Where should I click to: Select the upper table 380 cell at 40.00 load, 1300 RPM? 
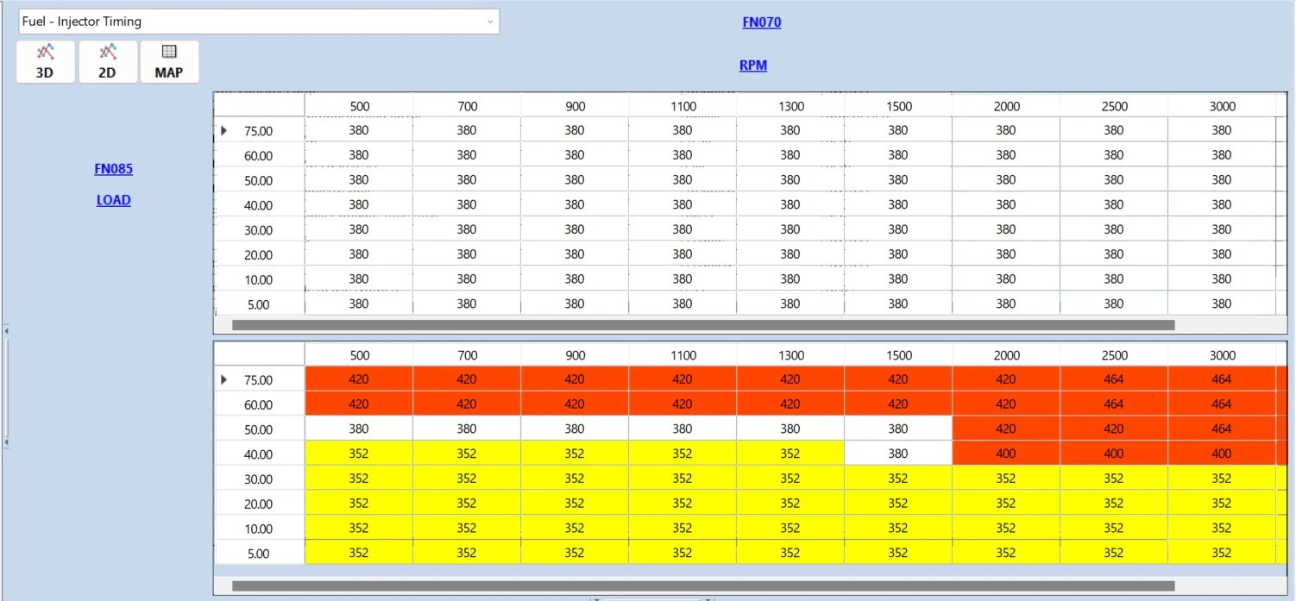[790, 204]
